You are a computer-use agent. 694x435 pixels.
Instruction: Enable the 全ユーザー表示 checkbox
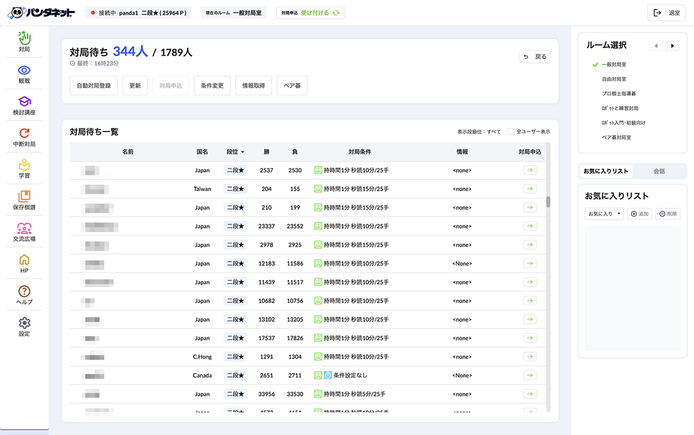pos(510,132)
